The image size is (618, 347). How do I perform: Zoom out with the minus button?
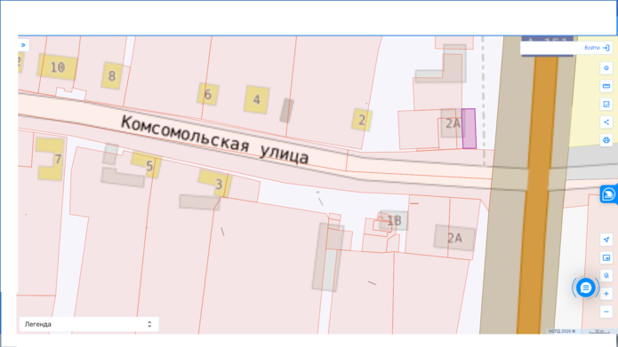click(606, 312)
